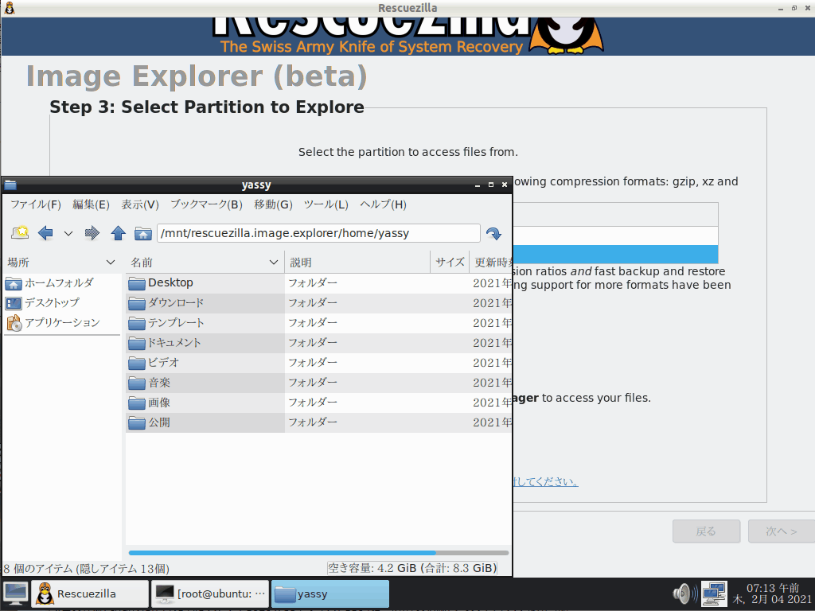815x611 pixels.
Task: Click the 8 個のアイテム status bar text
Action: point(86,568)
